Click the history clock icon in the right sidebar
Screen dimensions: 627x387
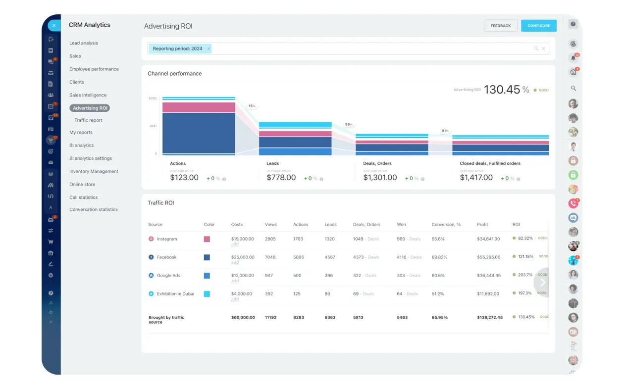click(x=573, y=44)
